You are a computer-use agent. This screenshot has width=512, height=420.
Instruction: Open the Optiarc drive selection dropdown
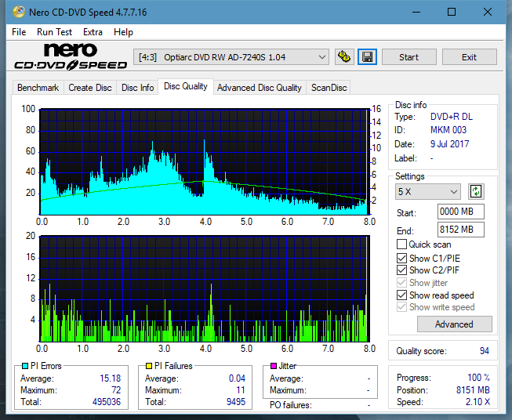click(x=231, y=57)
